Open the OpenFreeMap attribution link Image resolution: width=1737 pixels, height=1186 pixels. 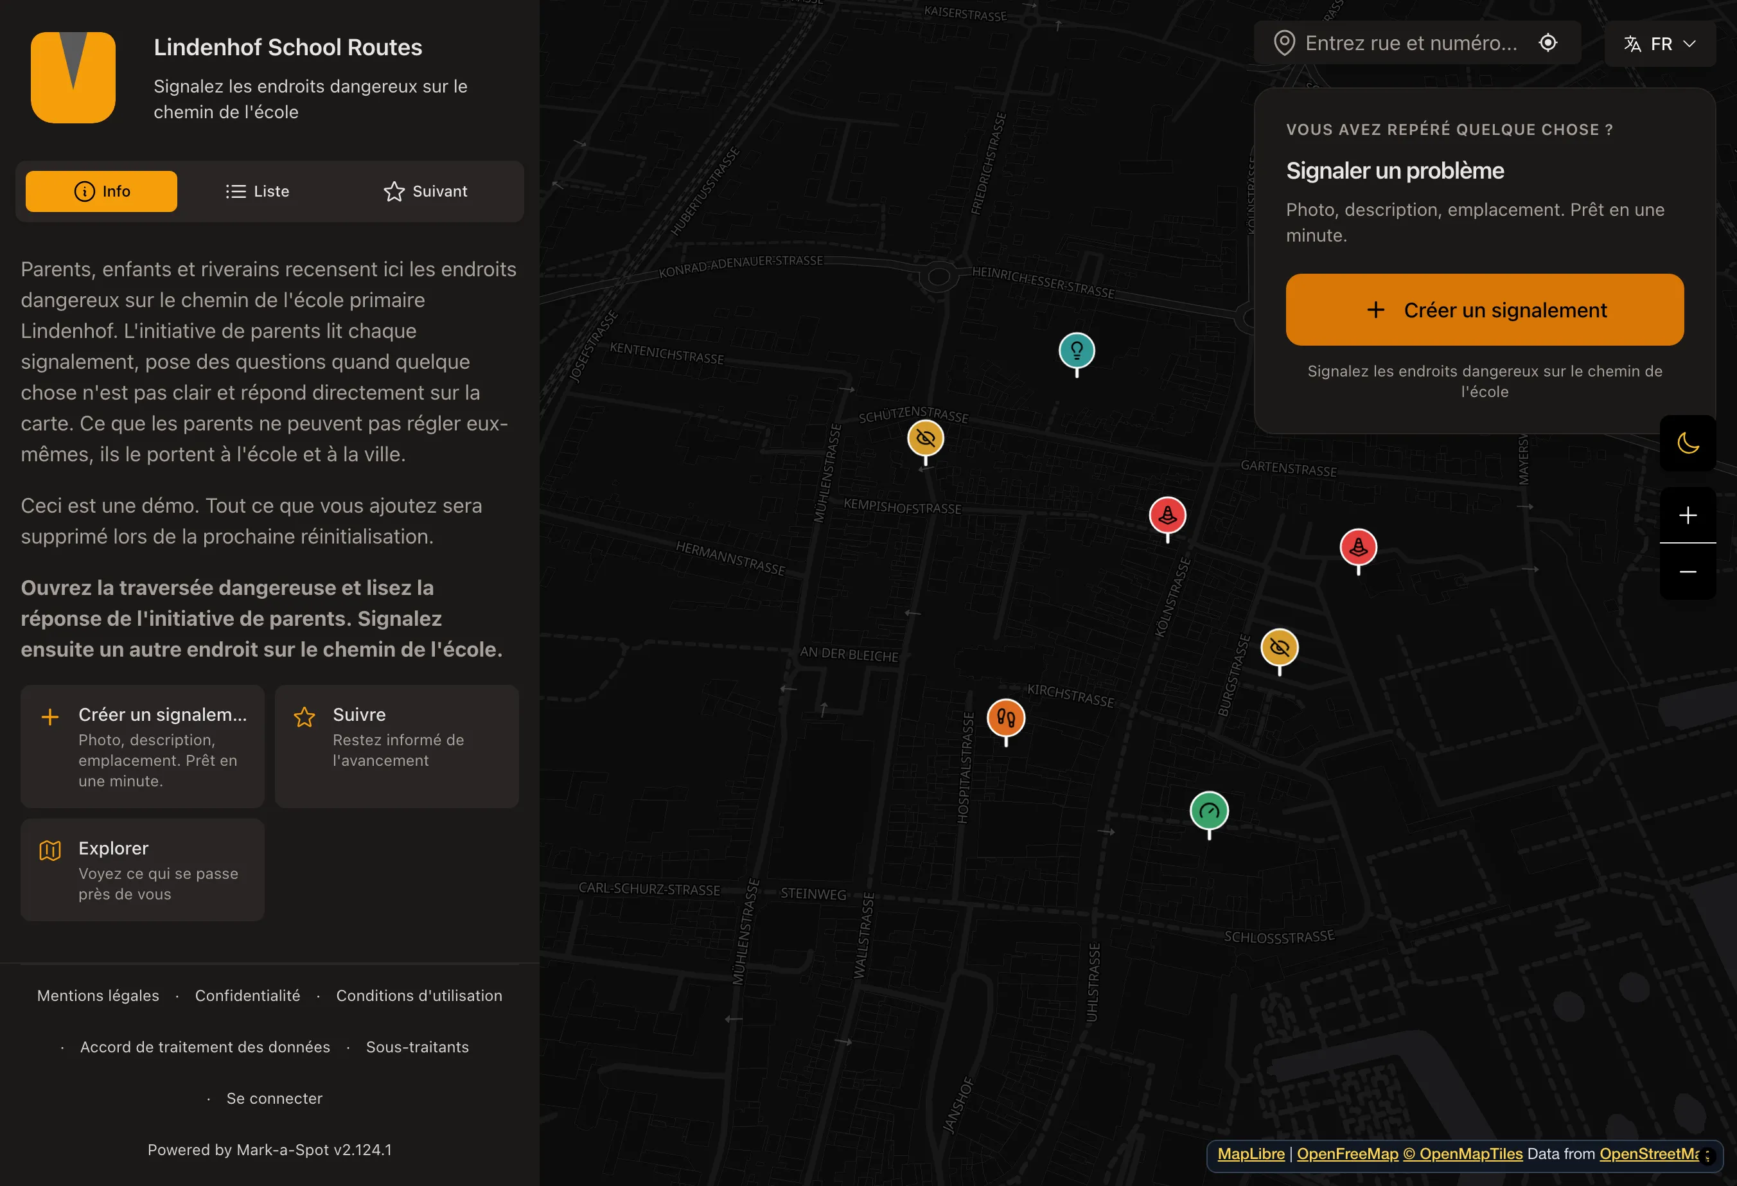tap(1347, 1154)
